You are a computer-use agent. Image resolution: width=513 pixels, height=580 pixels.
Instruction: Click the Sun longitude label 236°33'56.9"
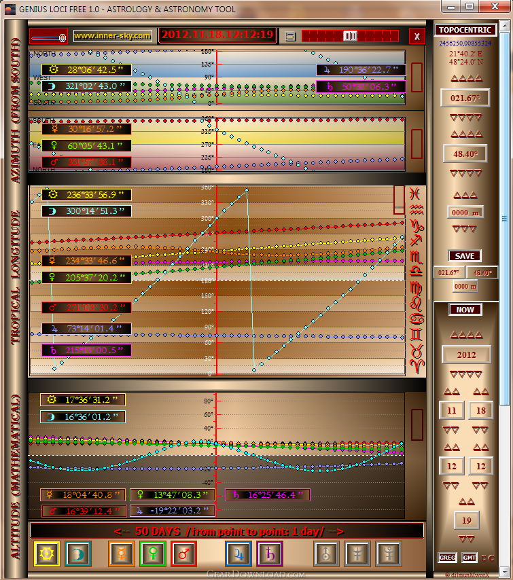coord(86,194)
